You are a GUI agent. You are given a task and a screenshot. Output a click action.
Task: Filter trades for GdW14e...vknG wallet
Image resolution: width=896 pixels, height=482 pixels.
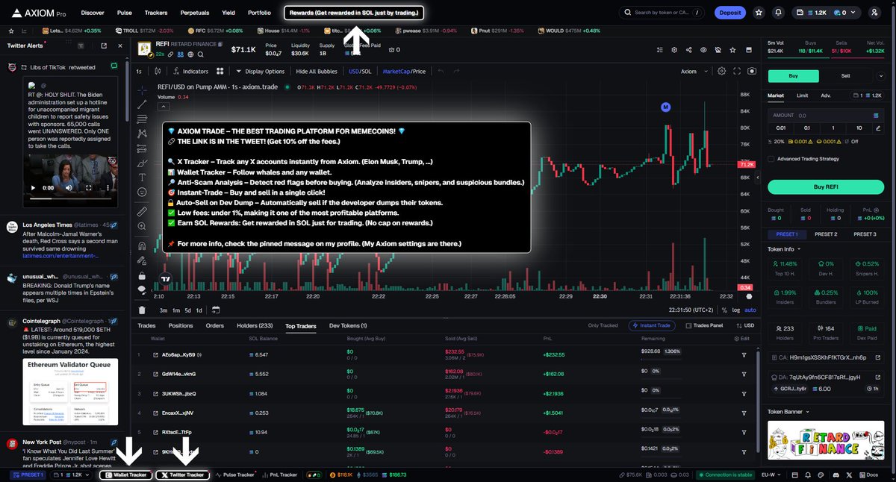744,374
